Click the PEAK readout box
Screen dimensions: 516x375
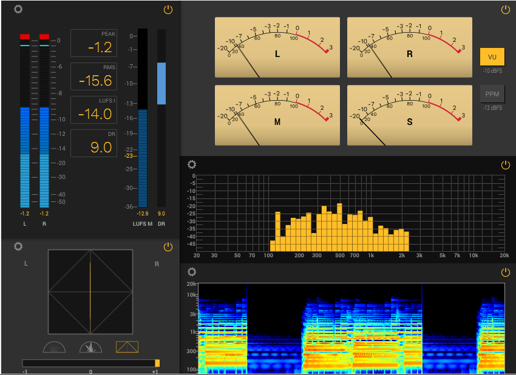coord(93,43)
